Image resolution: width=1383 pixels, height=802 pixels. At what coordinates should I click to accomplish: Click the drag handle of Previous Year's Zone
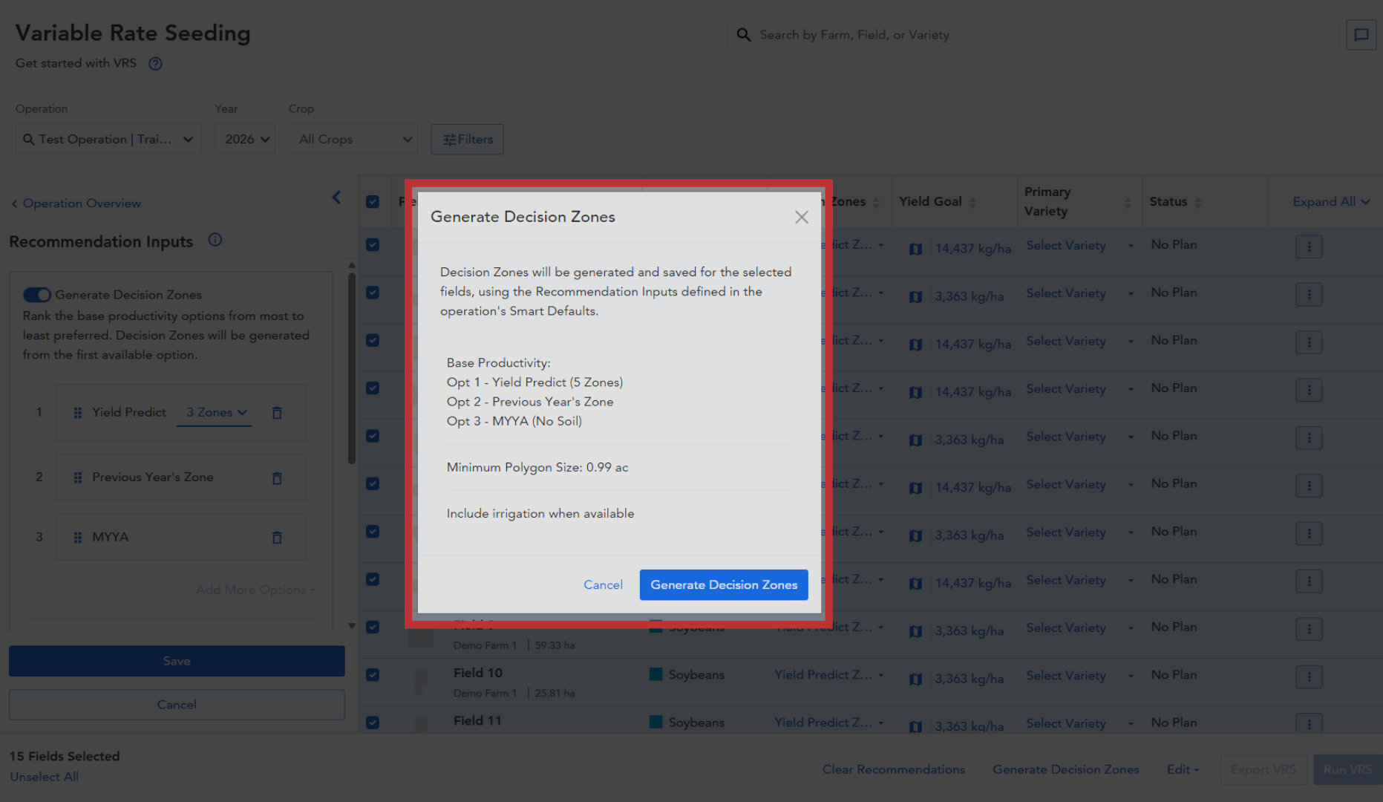(78, 478)
